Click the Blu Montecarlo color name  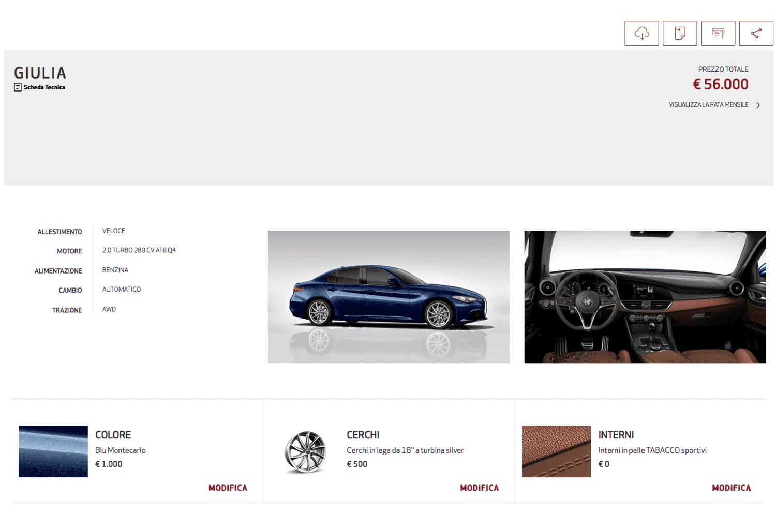(x=121, y=450)
